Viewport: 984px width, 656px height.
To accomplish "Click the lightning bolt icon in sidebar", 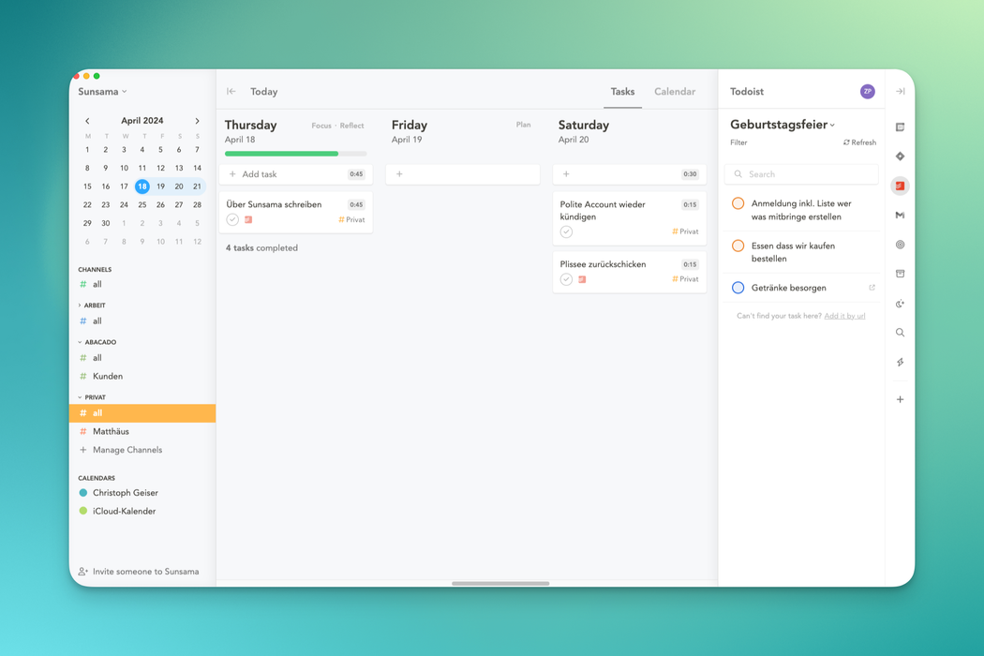I will [x=900, y=362].
